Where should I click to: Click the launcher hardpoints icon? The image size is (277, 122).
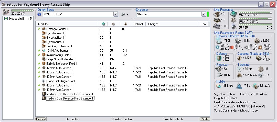point(217,20)
